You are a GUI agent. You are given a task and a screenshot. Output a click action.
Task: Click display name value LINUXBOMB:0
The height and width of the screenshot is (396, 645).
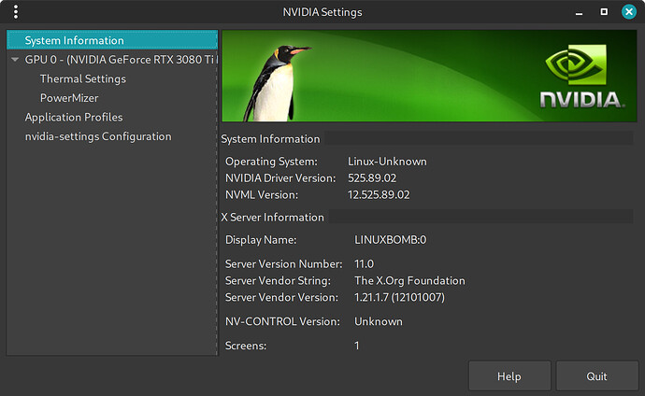(390, 240)
